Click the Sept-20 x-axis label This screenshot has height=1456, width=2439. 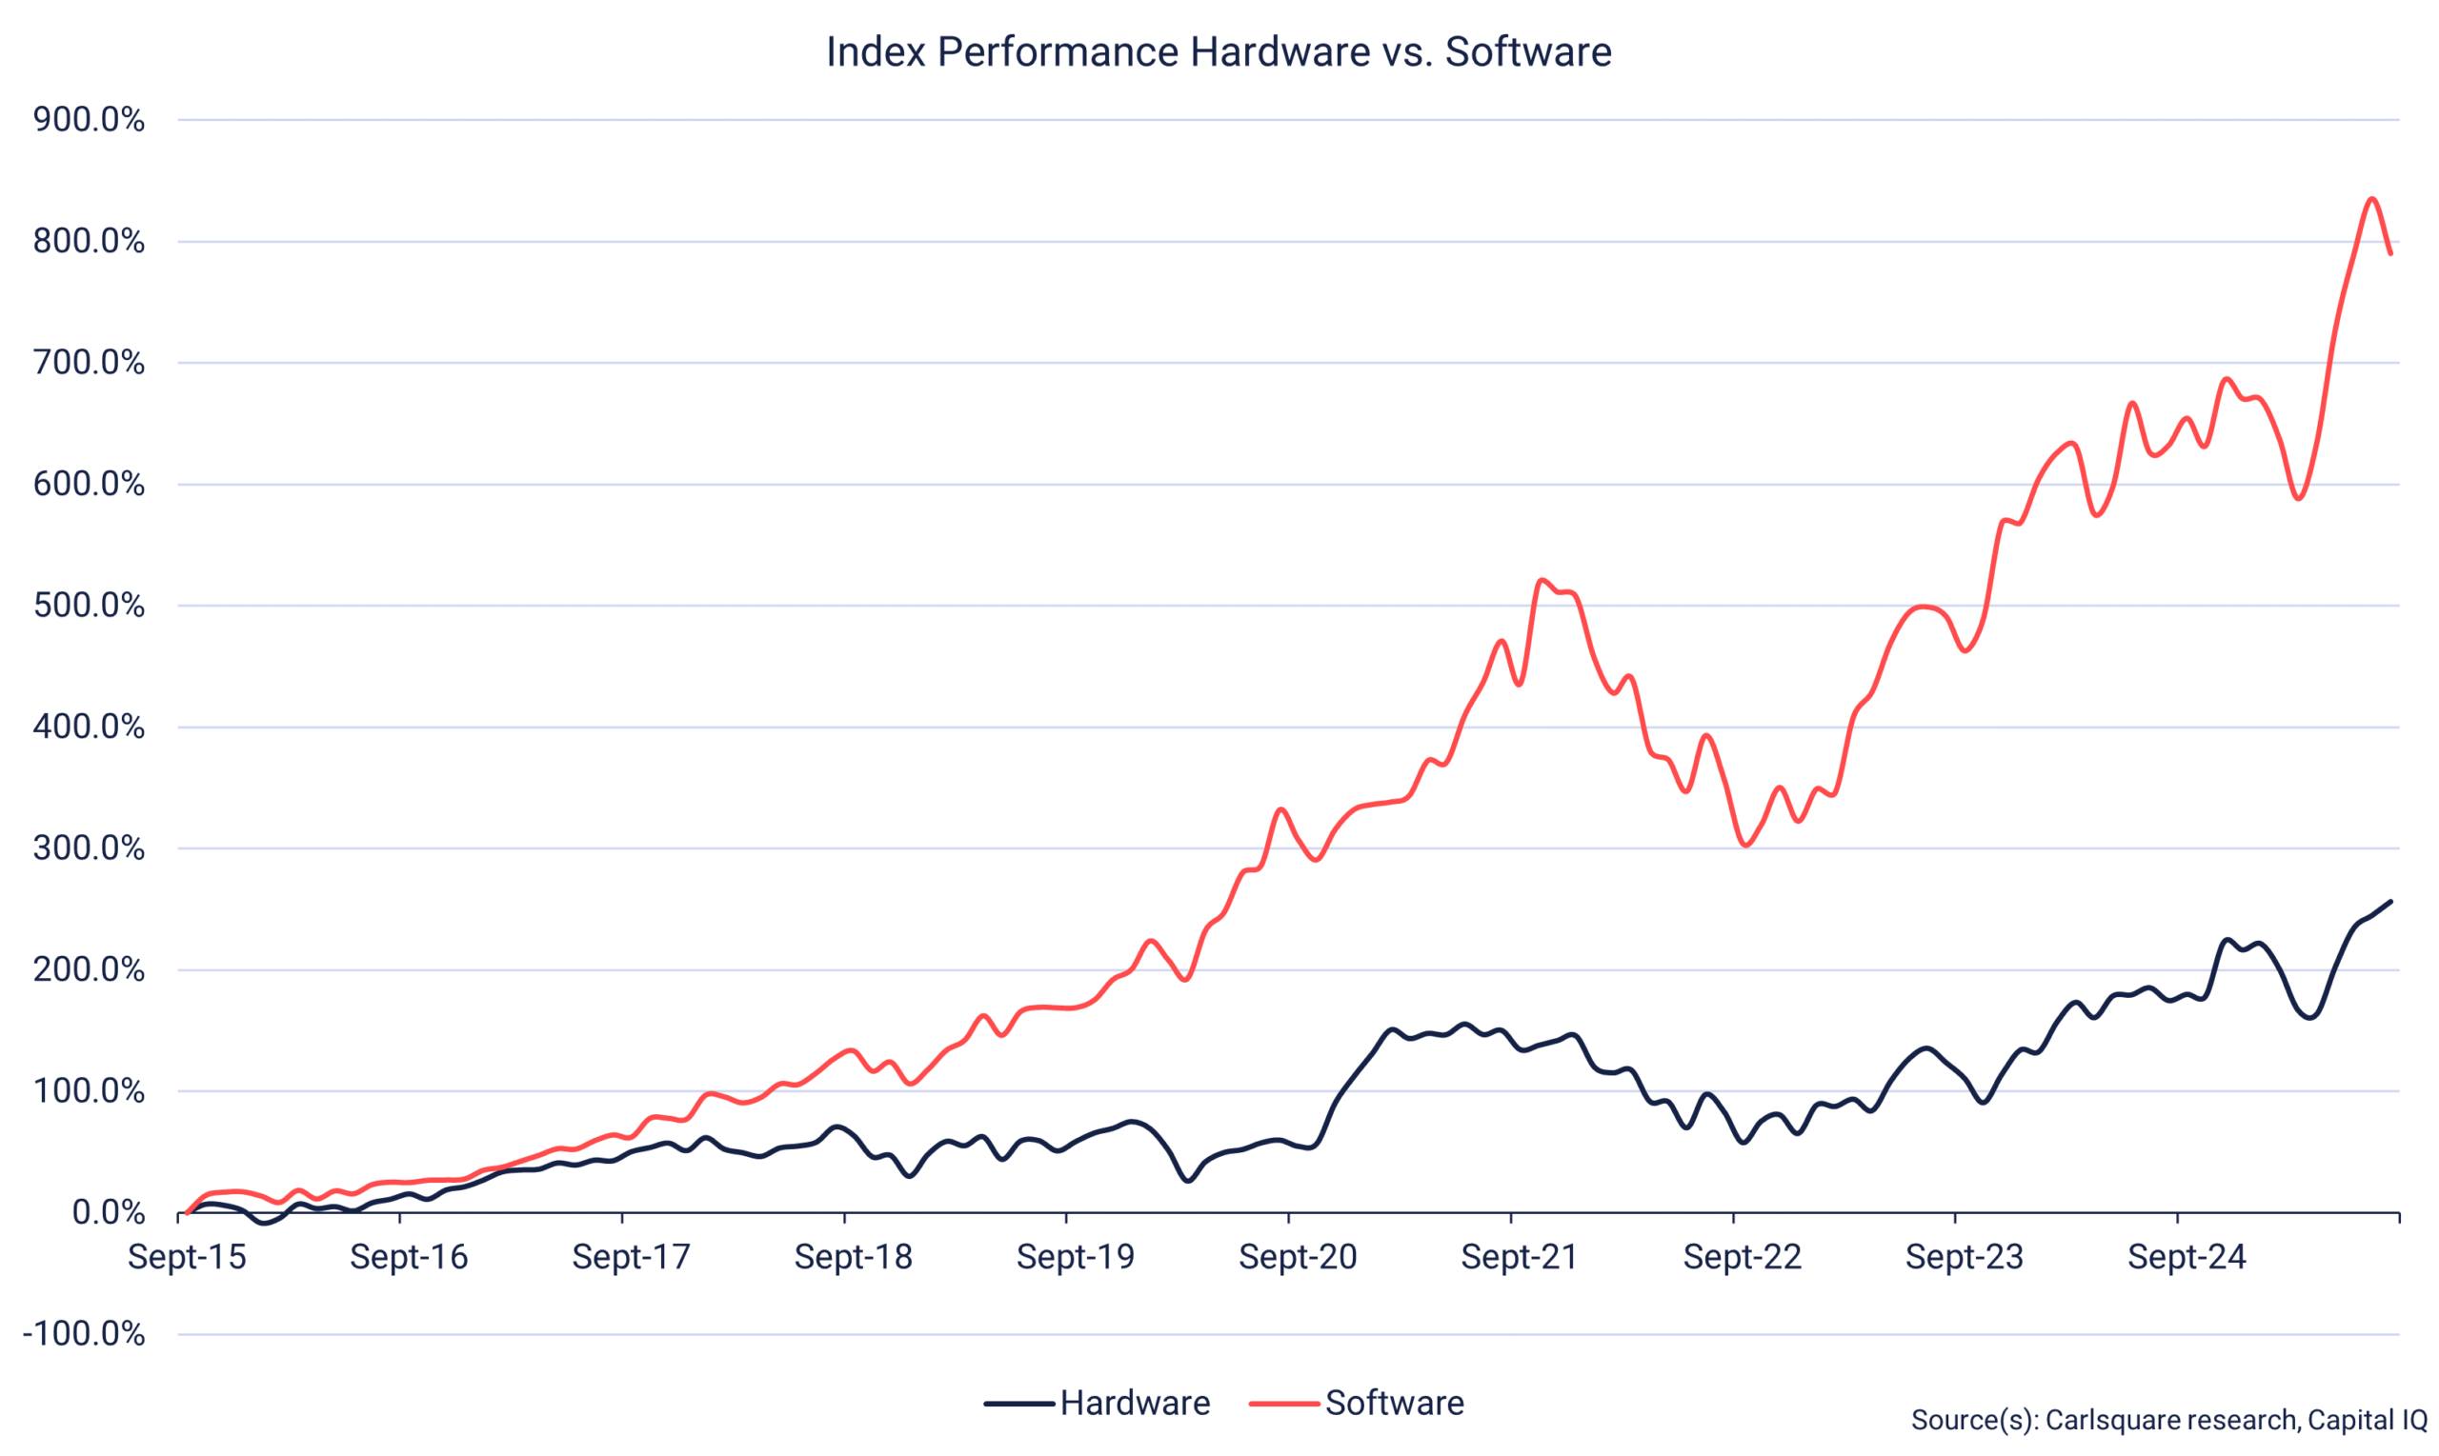pyautogui.click(x=1298, y=1257)
